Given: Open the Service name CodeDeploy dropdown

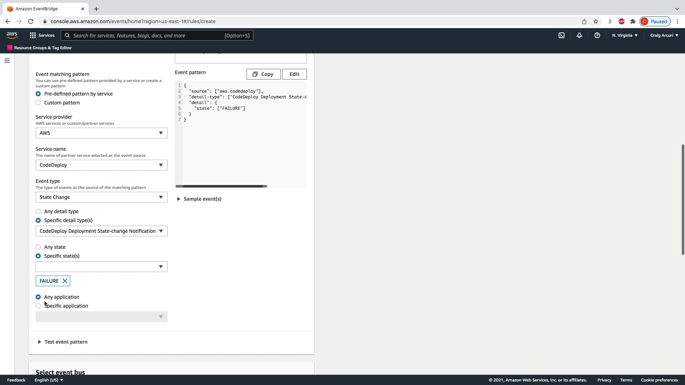Looking at the screenshot, I should click(x=101, y=165).
